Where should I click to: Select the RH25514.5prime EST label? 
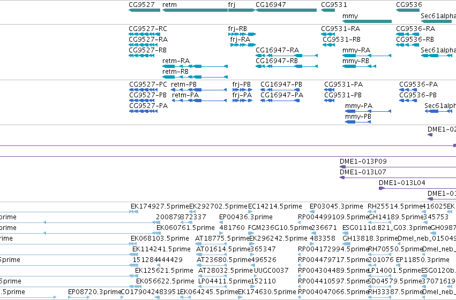pos(395,206)
